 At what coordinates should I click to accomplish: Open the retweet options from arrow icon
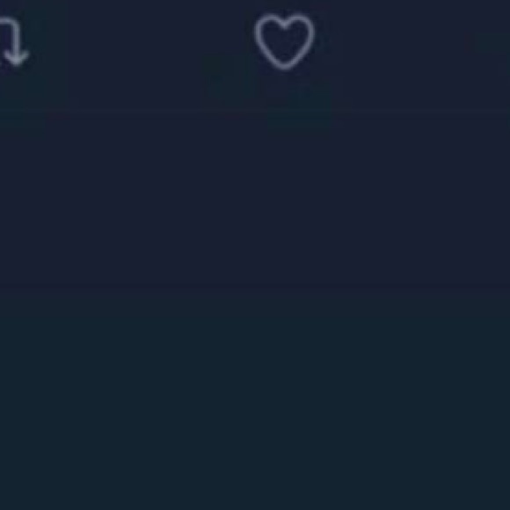pos(13,41)
